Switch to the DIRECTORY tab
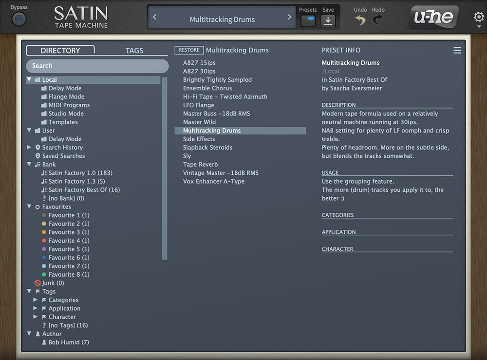Image resolution: width=487 pixels, height=360 pixels. (60, 50)
